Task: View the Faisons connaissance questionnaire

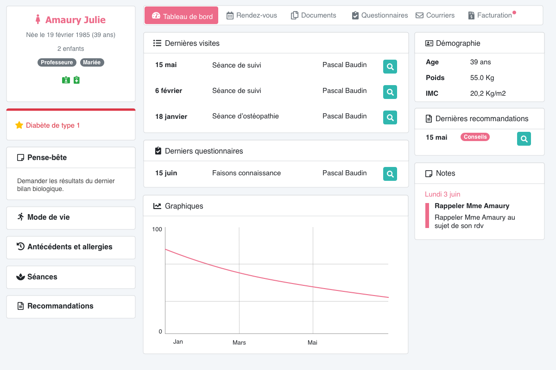Action: (390, 174)
